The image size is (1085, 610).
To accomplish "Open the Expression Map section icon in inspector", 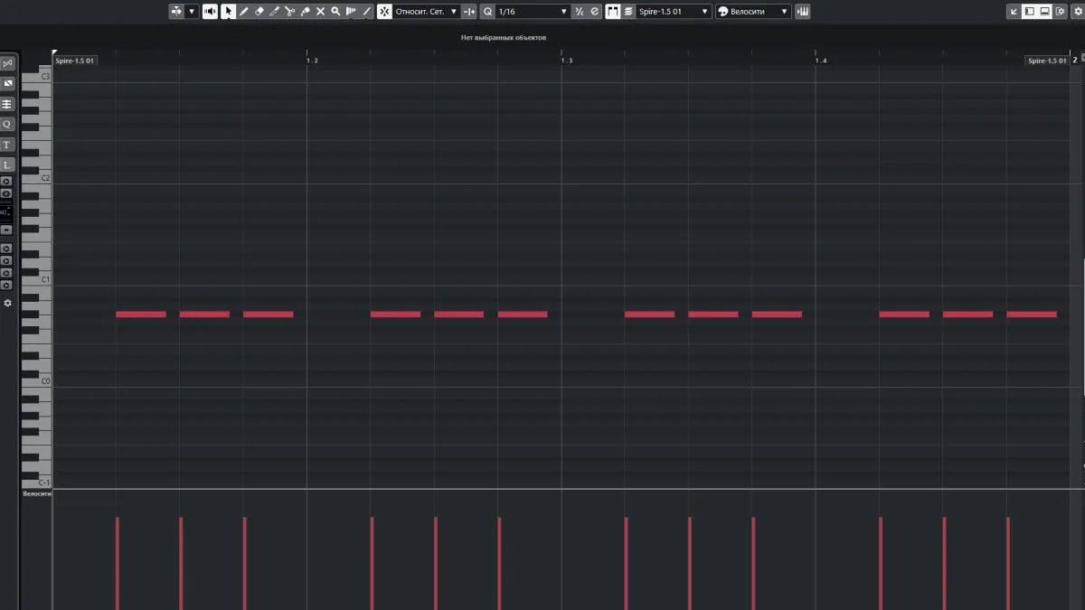I will [x=7, y=63].
